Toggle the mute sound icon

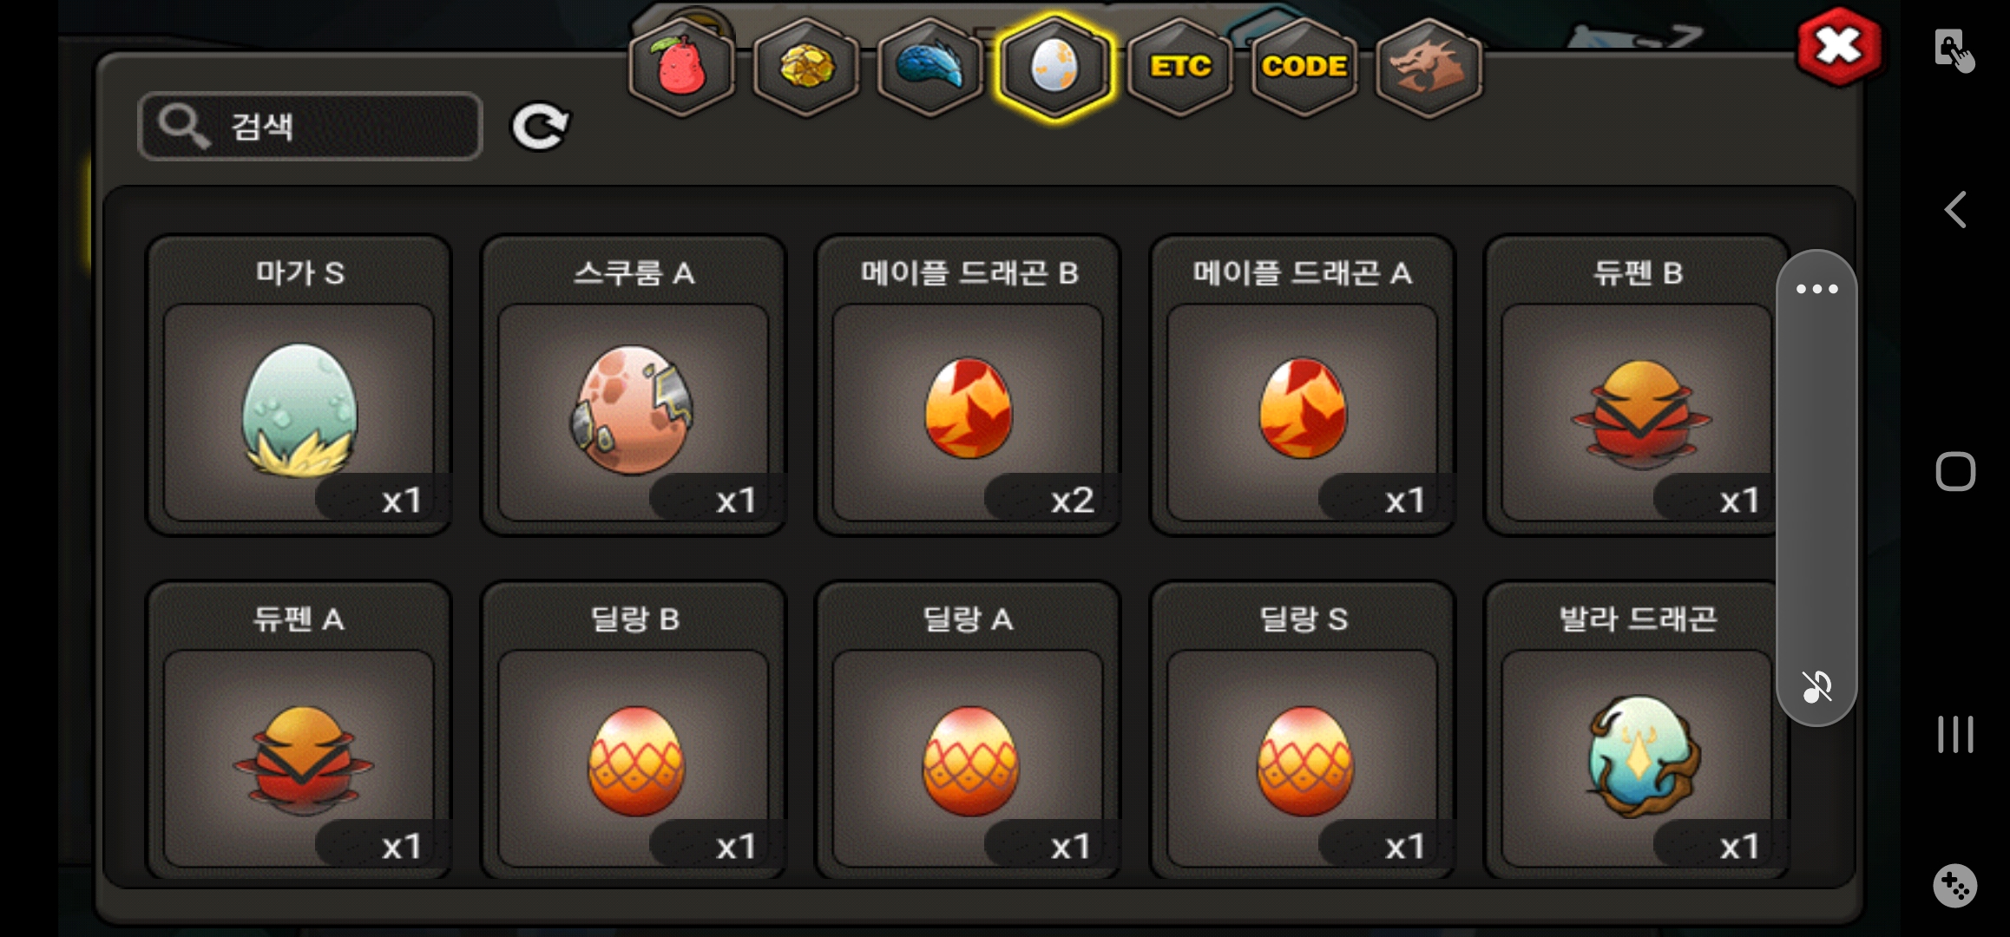(x=1816, y=686)
